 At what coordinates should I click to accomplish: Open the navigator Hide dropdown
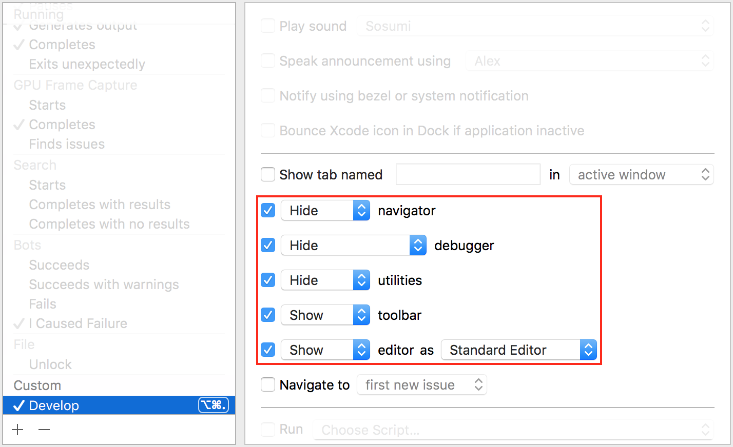pyautogui.click(x=325, y=211)
